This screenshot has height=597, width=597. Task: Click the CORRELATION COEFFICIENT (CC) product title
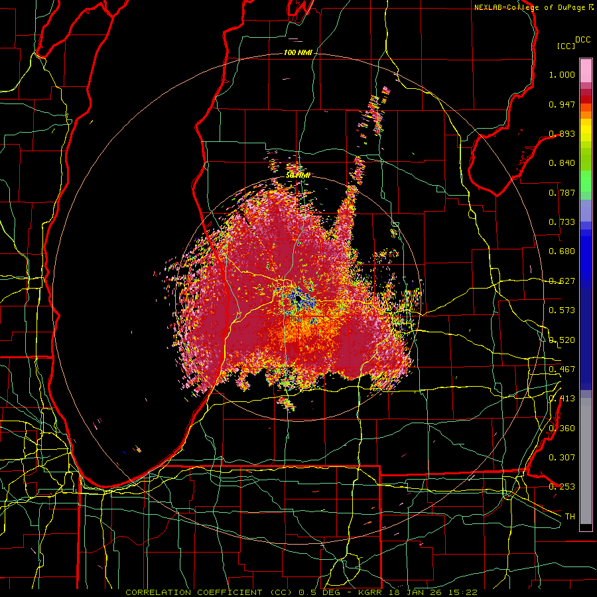pyautogui.click(x=209, y=592)
